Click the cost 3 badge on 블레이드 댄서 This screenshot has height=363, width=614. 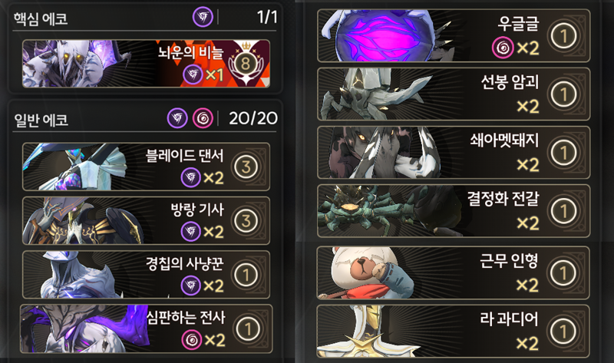246,167
